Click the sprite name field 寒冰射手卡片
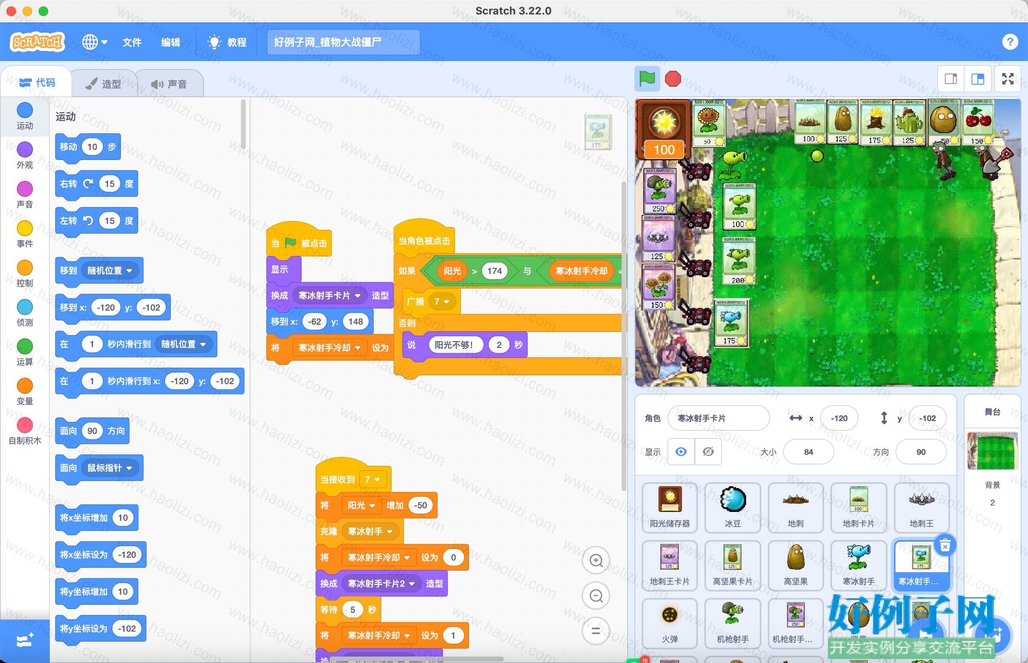The width and height of the screenshot is (1028, 663). [718, 418]
